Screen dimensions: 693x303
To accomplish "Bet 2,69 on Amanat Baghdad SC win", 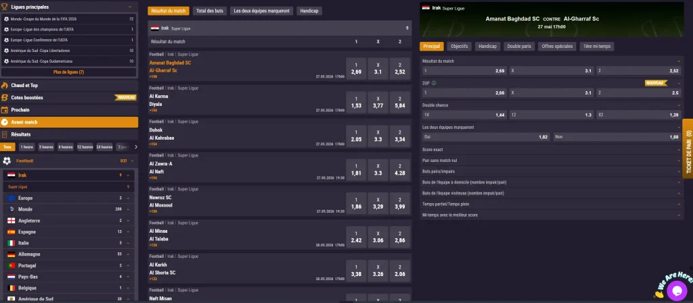I will click(x=356, y=69).
